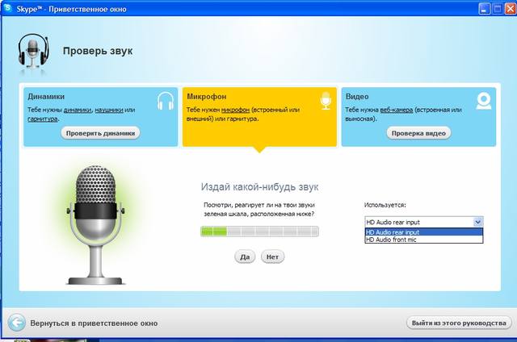Click Вернуться в приветственное окно link
Screen dimensions: 517x342
pyautogui.click(x=94, y=323)
